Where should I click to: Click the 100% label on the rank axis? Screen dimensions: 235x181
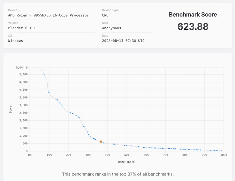224,155
